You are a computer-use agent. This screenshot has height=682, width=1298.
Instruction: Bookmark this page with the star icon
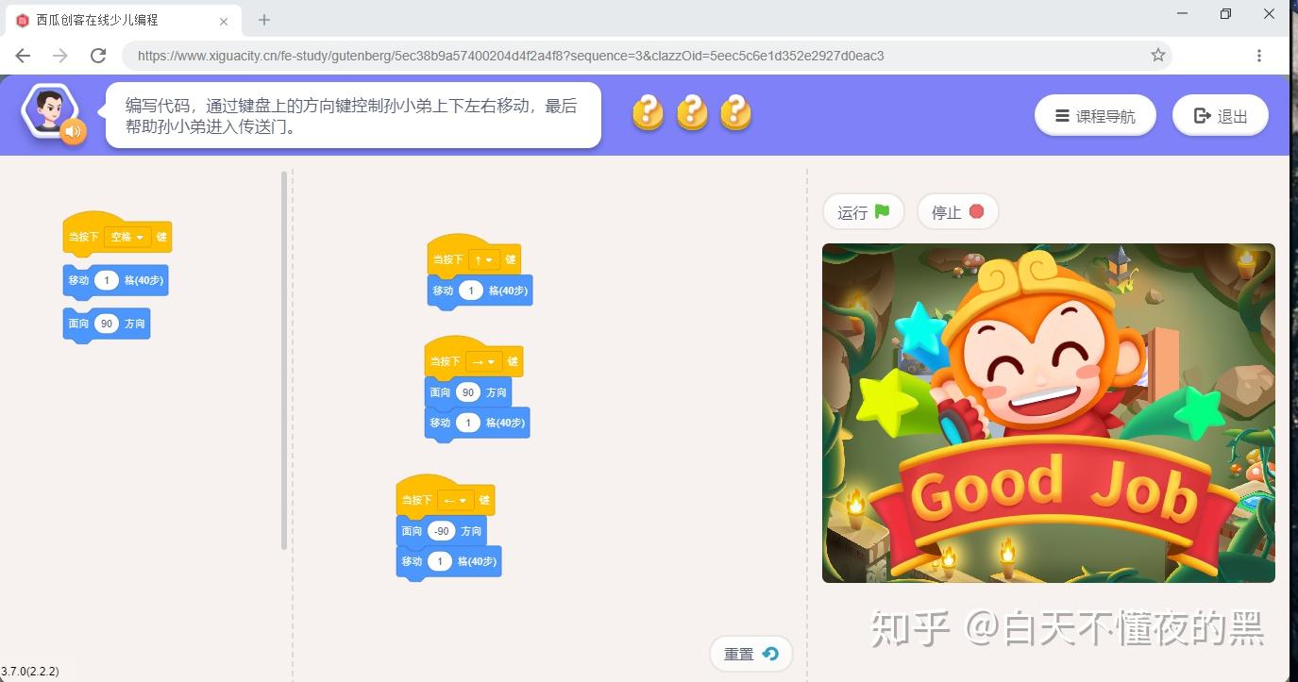point(1158,56)
